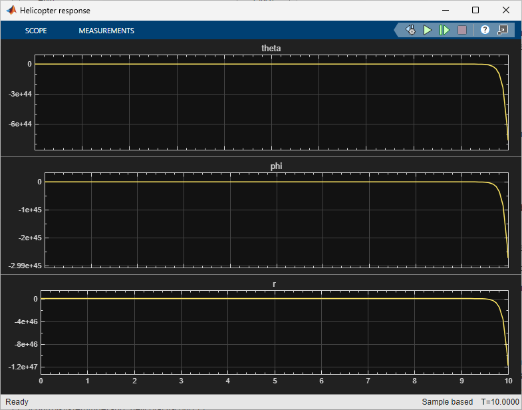Open the scope configuration settings gear

point(411,31)
